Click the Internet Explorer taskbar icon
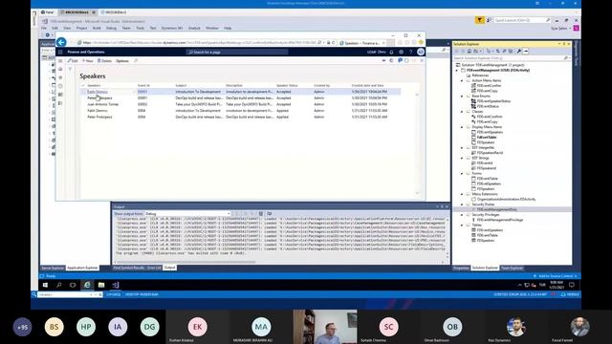This screenshot has height=344, width=612. 87,285
